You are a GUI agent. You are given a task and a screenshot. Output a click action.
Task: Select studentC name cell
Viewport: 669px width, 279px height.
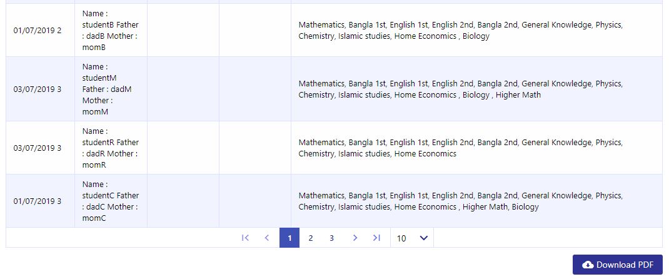[x=111, y=201]
